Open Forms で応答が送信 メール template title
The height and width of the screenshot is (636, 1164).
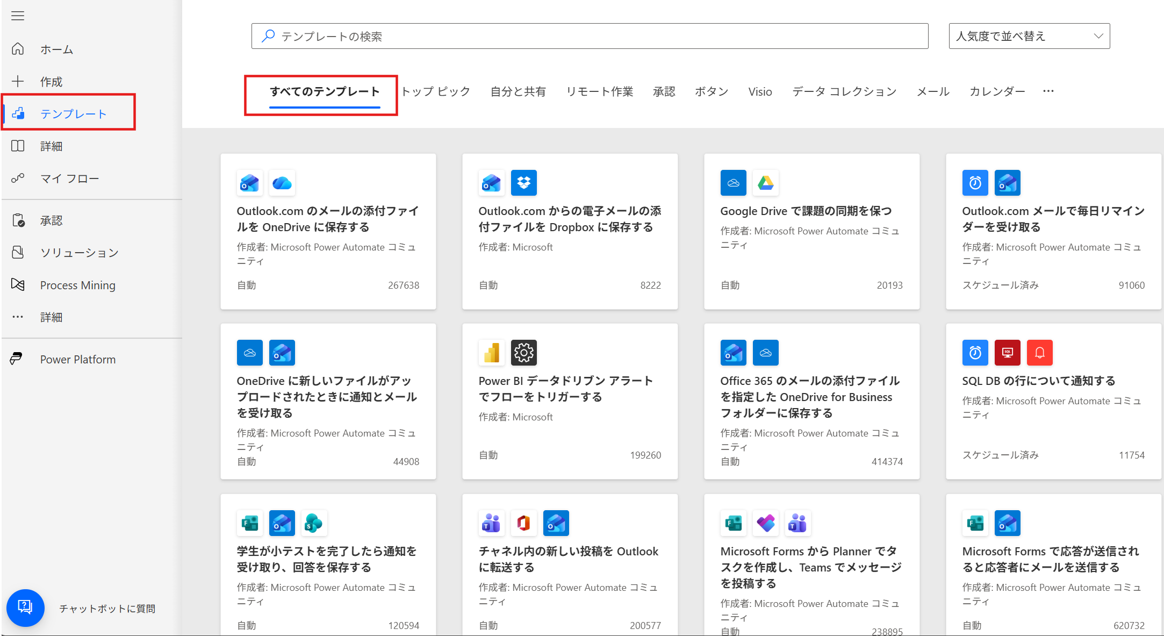pos(1051,559)
